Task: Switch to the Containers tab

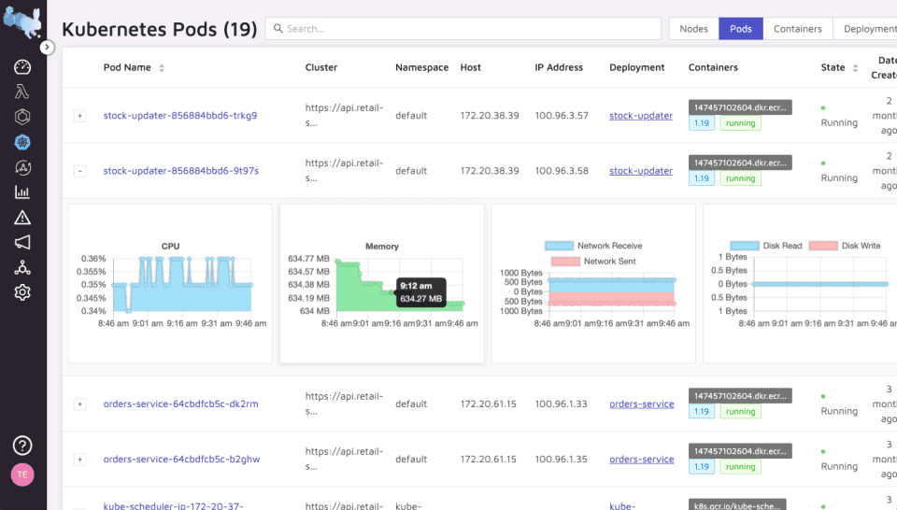Action: [797, 29]
